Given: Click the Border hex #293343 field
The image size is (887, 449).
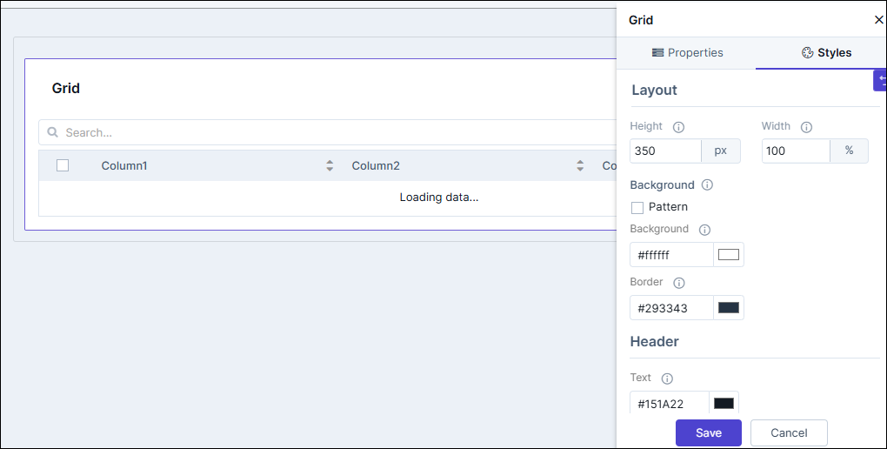Looking at the screenshot, I should tap(671, 307).
